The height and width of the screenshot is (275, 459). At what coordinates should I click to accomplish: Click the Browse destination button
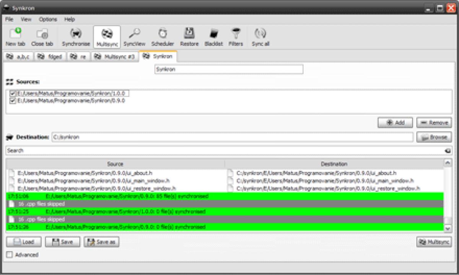[x=434, y=137]
